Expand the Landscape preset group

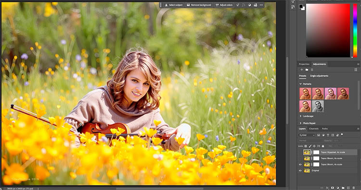(x=300, y=116)
